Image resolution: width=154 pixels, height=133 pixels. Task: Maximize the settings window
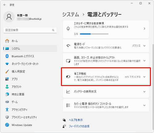point(140,3)
